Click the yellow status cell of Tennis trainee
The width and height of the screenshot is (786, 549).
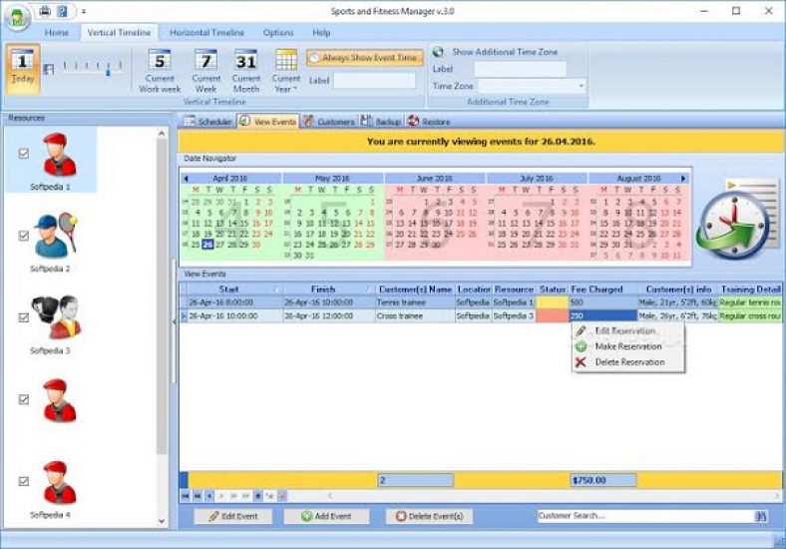[552, 302]
